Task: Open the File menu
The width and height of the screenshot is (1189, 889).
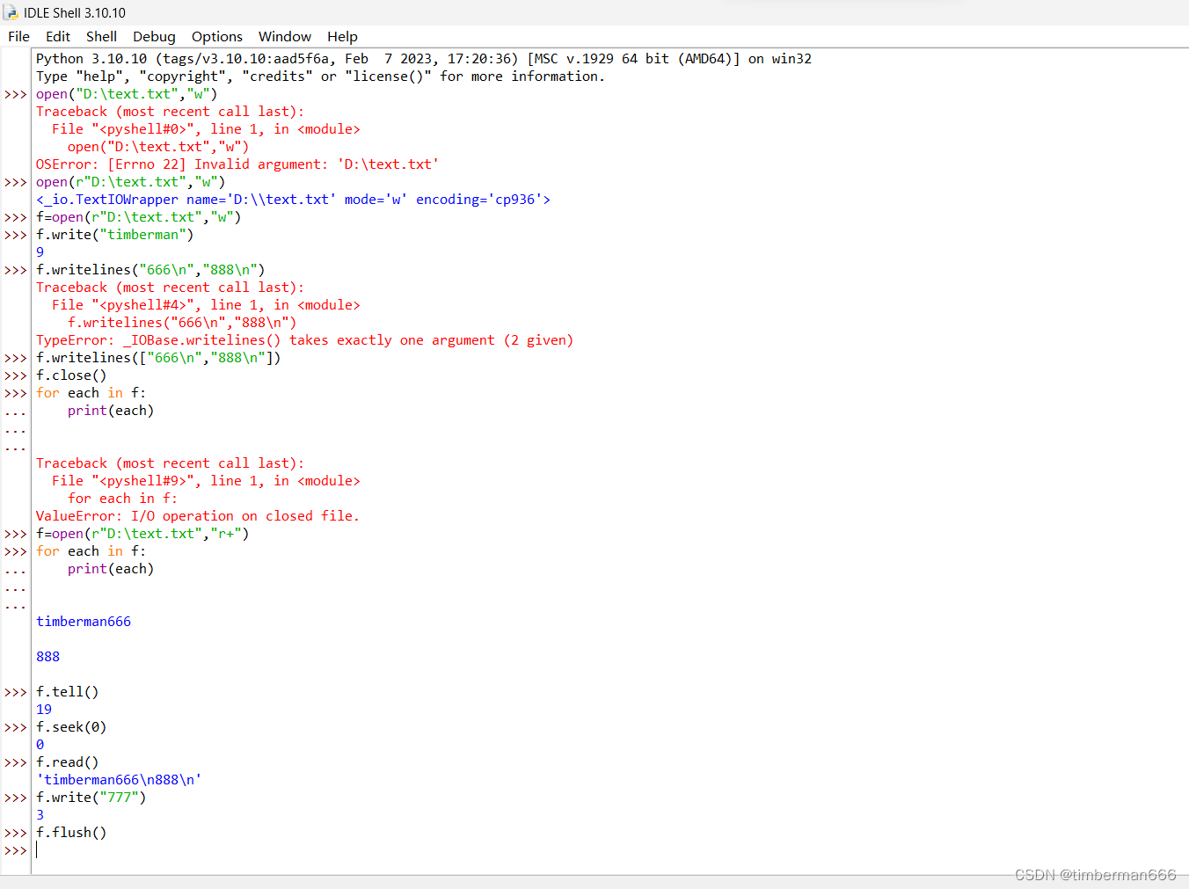Action: (18, 36)
